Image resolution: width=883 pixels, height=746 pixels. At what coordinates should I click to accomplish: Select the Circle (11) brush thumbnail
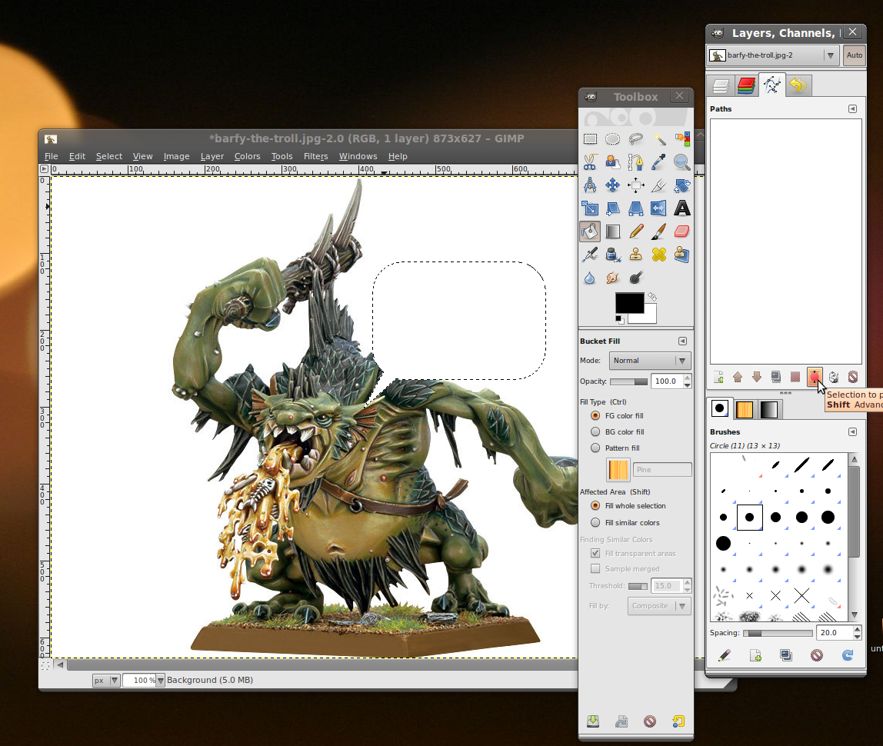pos(749,517)
